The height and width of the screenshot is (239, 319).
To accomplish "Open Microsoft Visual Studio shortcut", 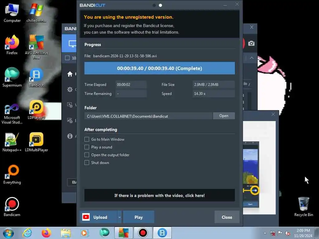I will point(12,113).
